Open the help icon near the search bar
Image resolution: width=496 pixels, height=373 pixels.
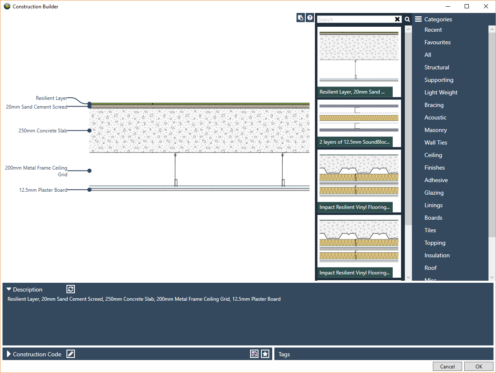310,18
